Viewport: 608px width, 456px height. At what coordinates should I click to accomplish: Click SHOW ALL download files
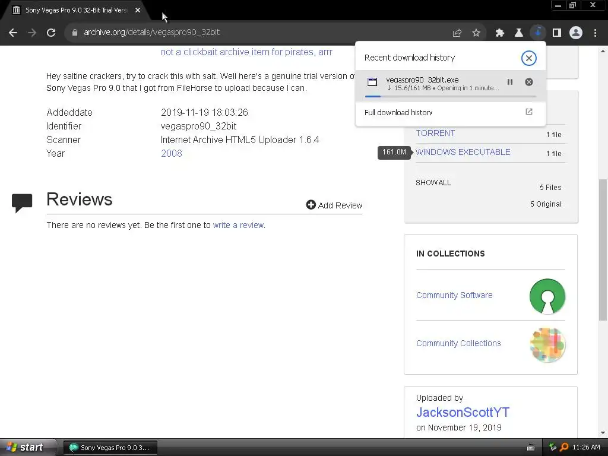(x=433, y=183)
